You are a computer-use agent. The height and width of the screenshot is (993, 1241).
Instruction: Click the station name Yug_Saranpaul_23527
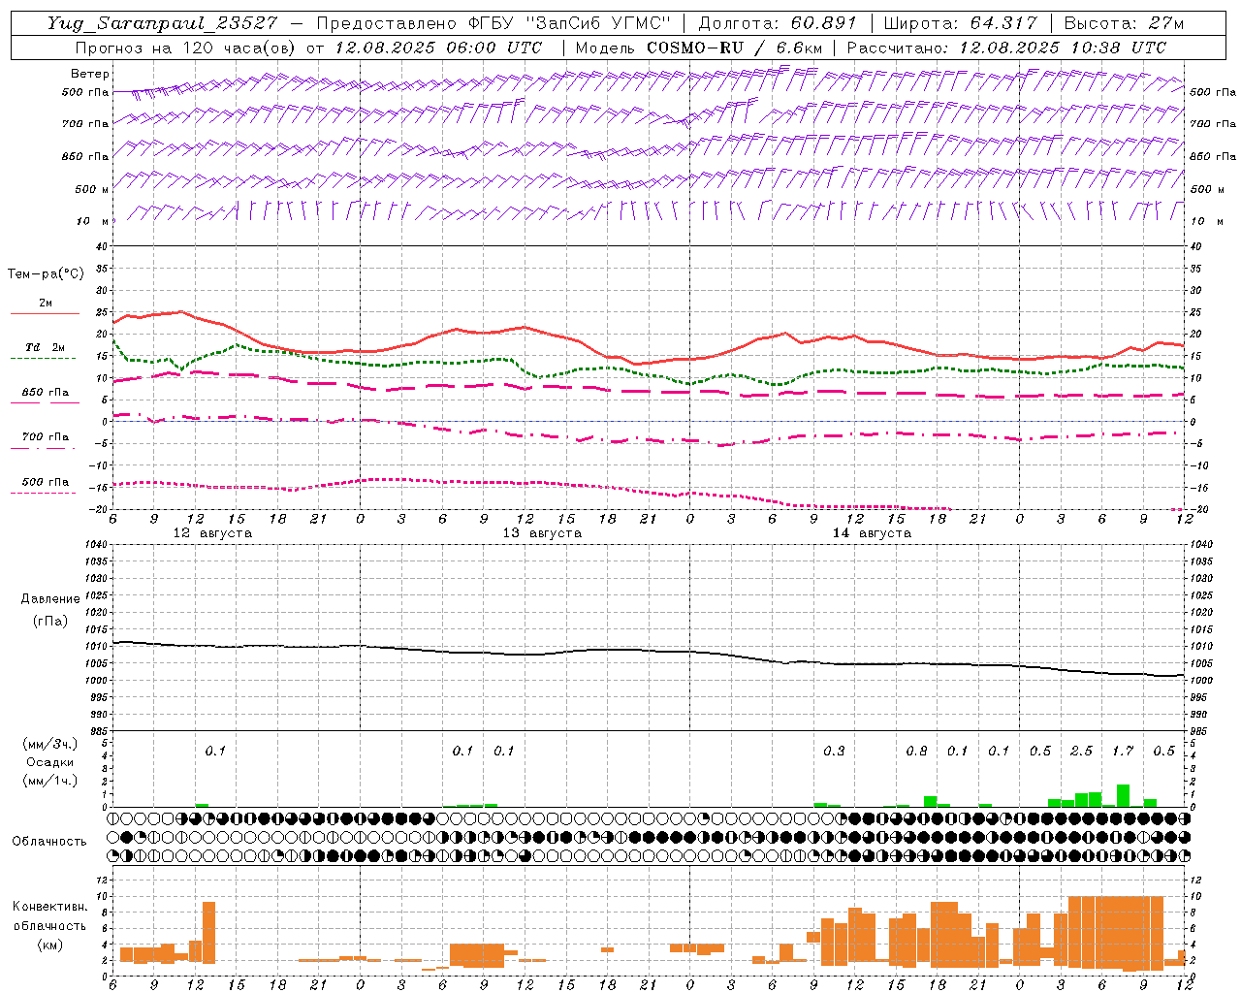click(162, 23)
